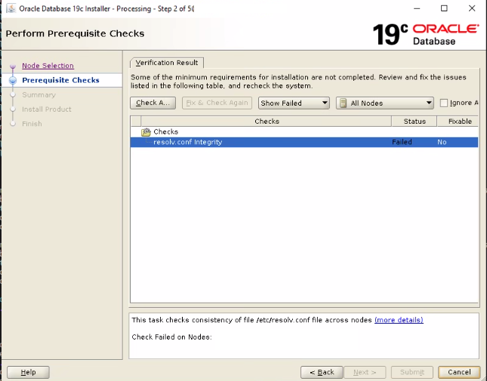Close the Oracle installer window

coord(472,8)
